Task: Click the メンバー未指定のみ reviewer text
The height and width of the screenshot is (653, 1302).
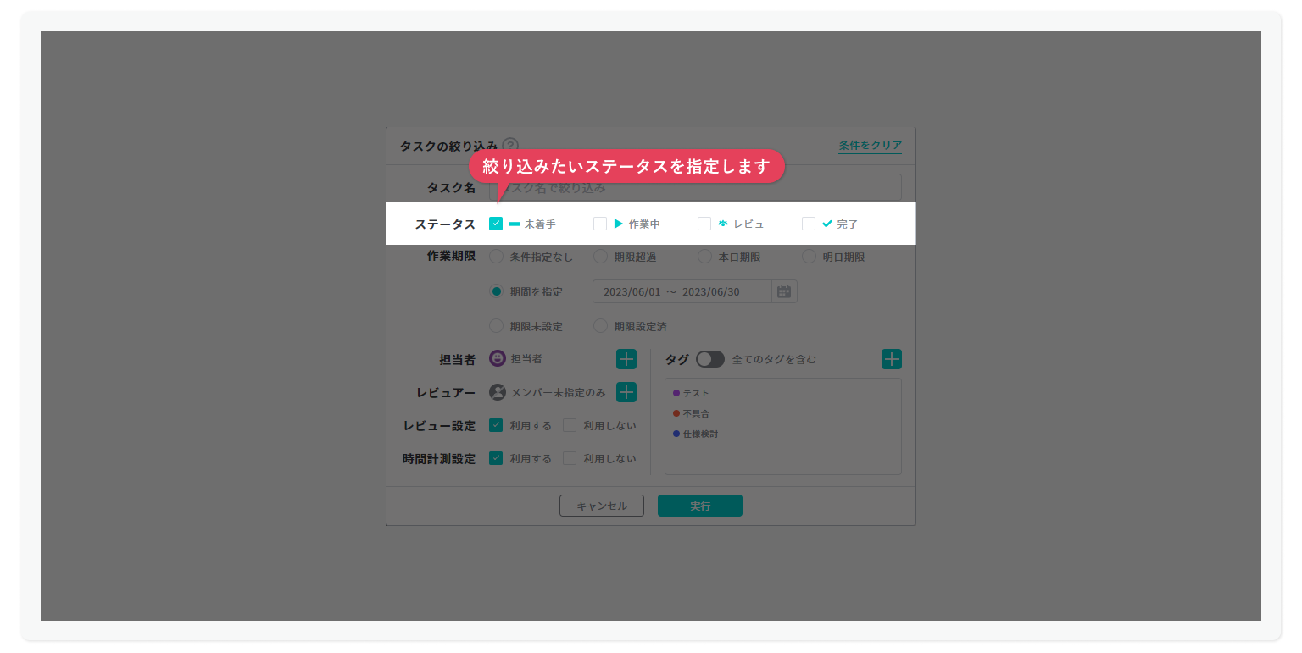Action: [558, 392]
